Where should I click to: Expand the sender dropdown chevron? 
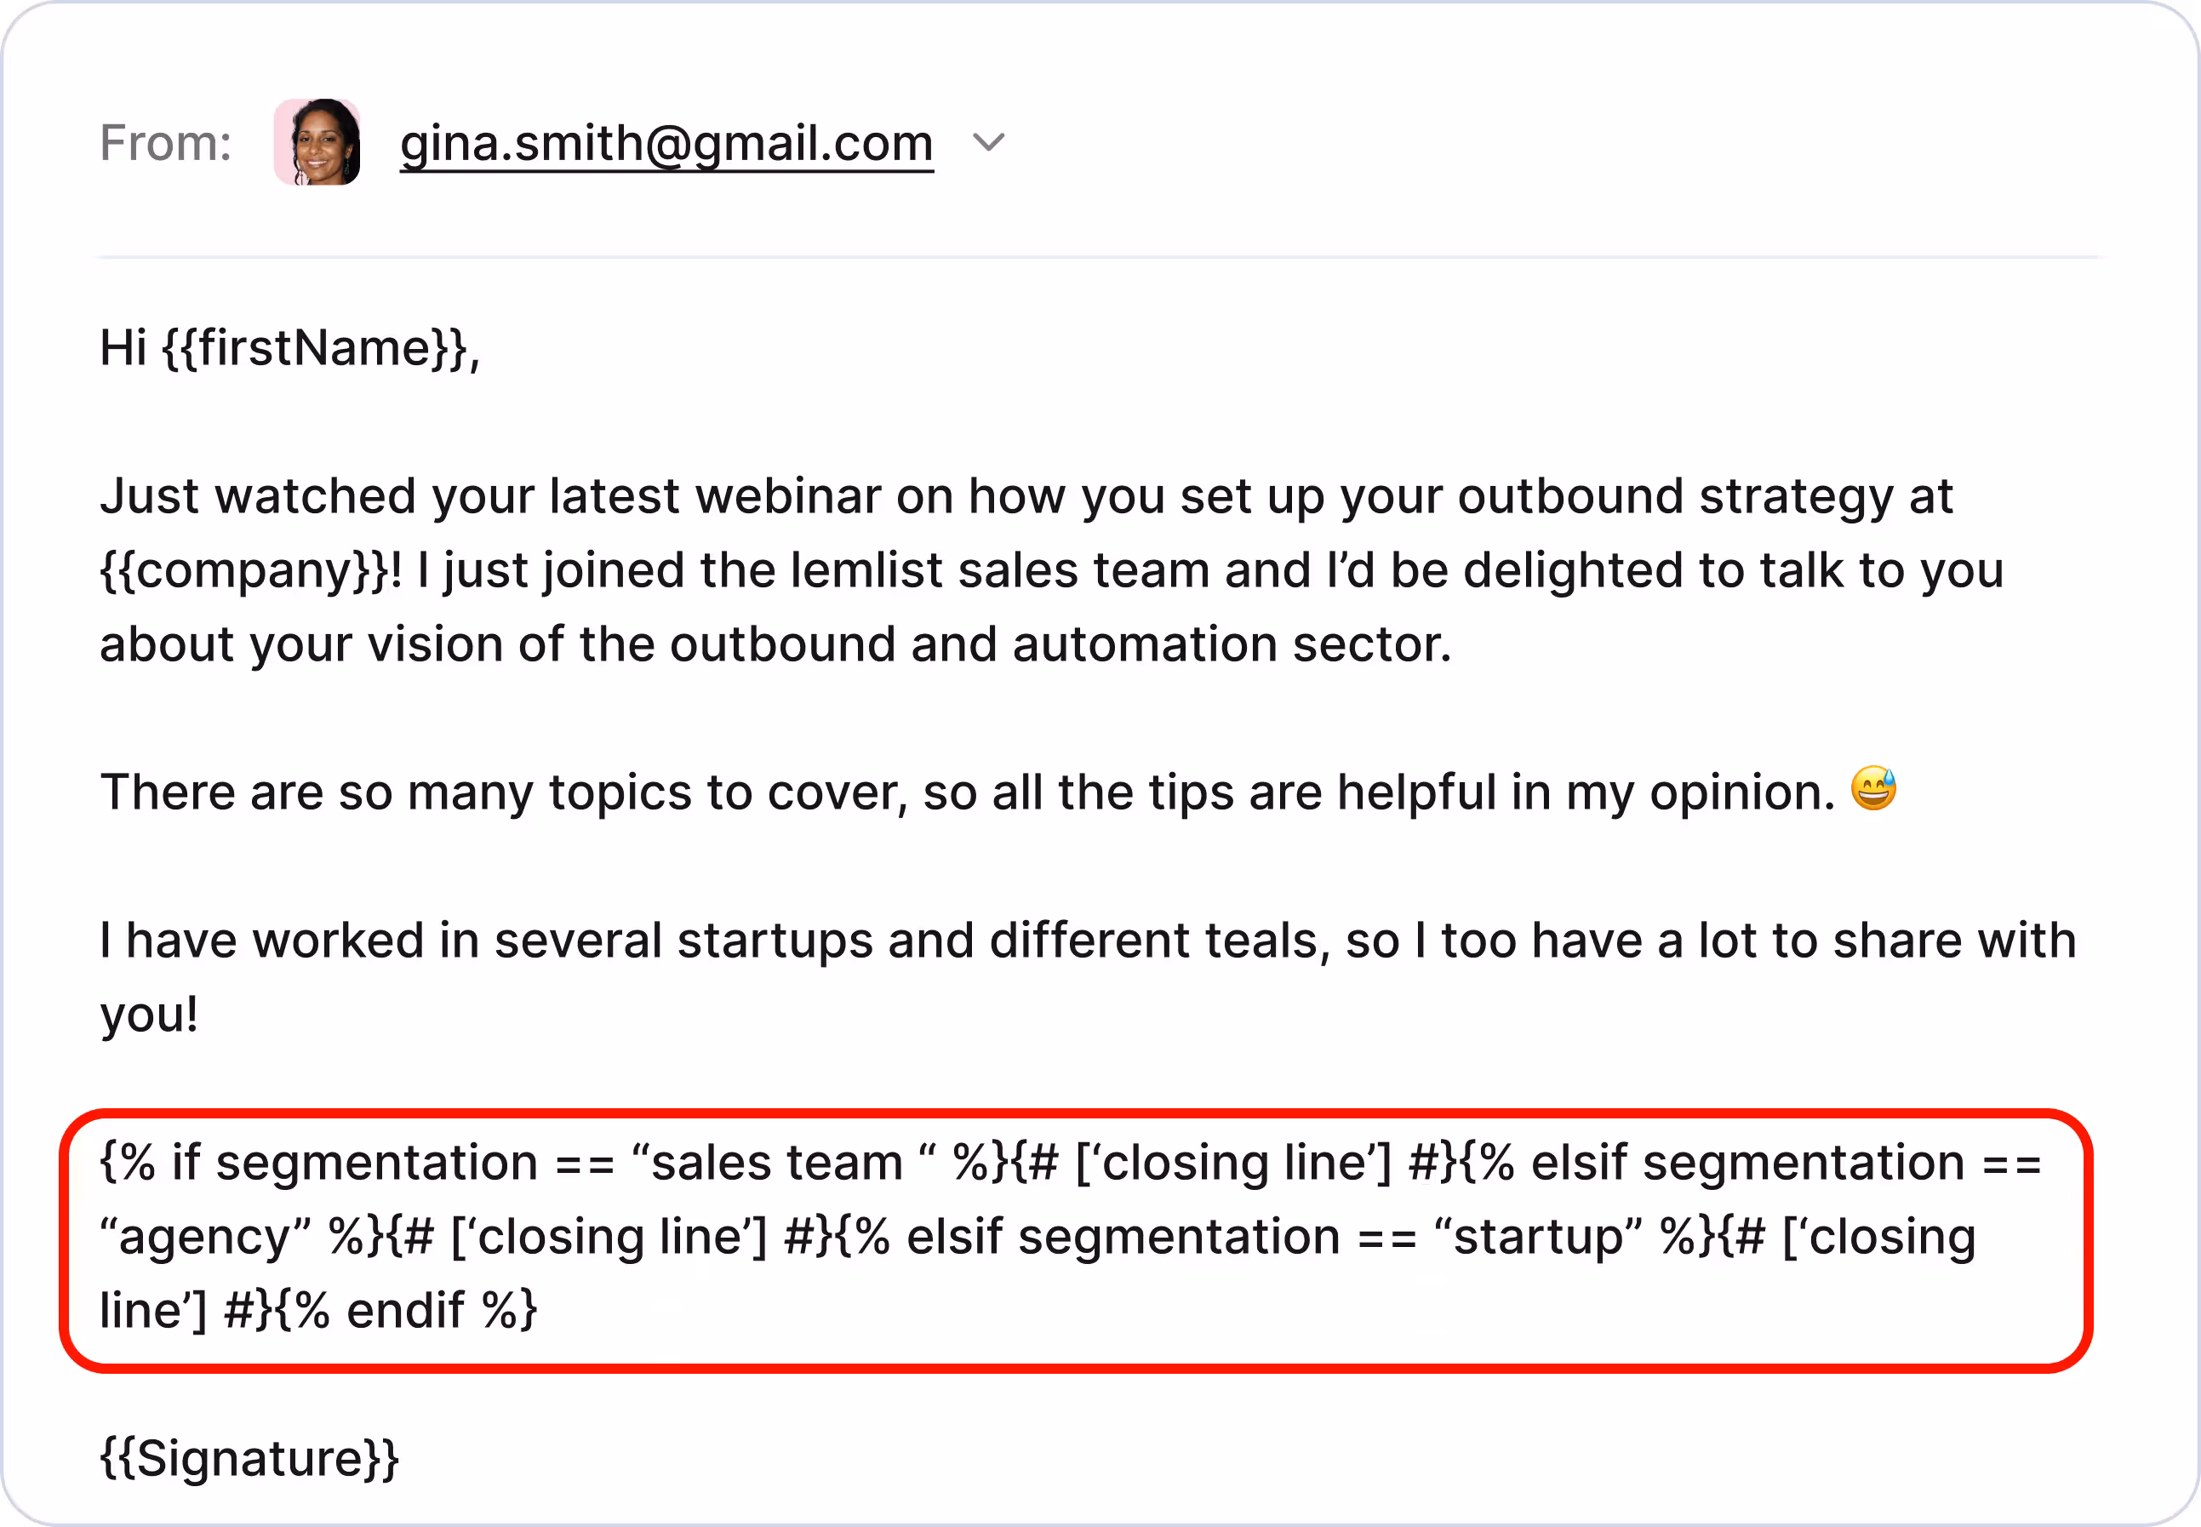tap(988, 142)
